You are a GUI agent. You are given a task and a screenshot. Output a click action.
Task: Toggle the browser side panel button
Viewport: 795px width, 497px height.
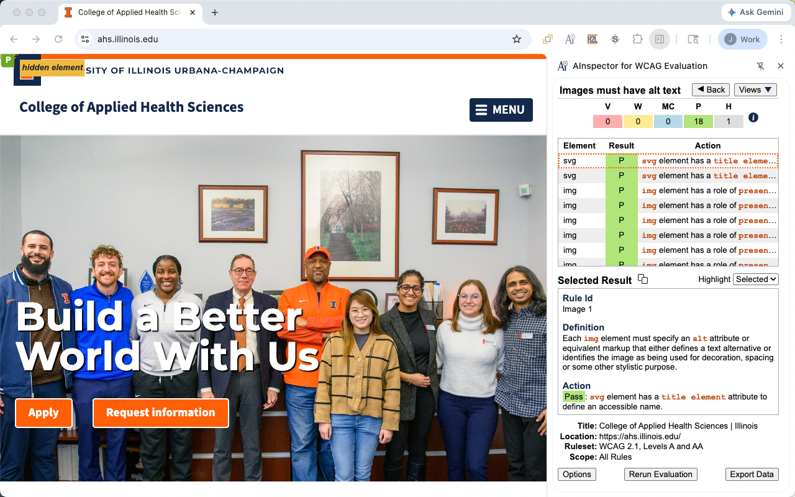coord(660,39)
